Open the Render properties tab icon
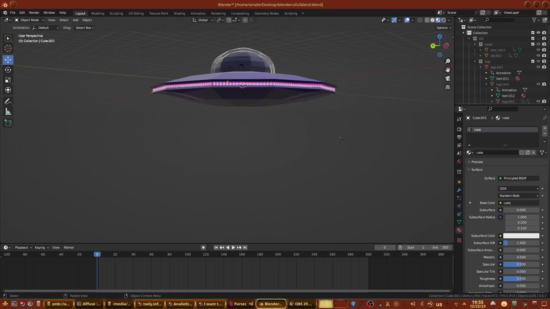Image resolution: width=550 pixels, height=309 pixels. click(459, 129)
